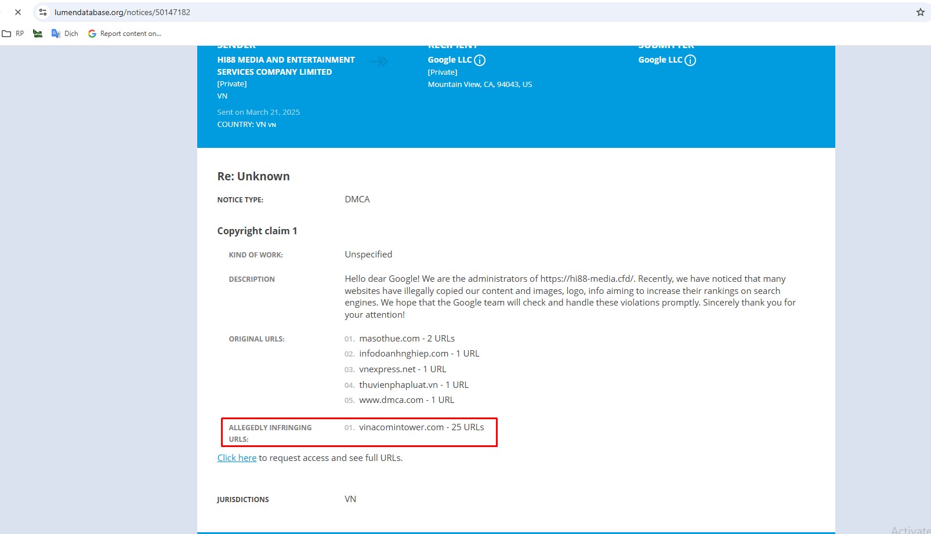This screenshot has height=534, width=931.
Task: Click the 'JURISDICTIONS' label
Action: pyautogui.click(x=243, y=499)
